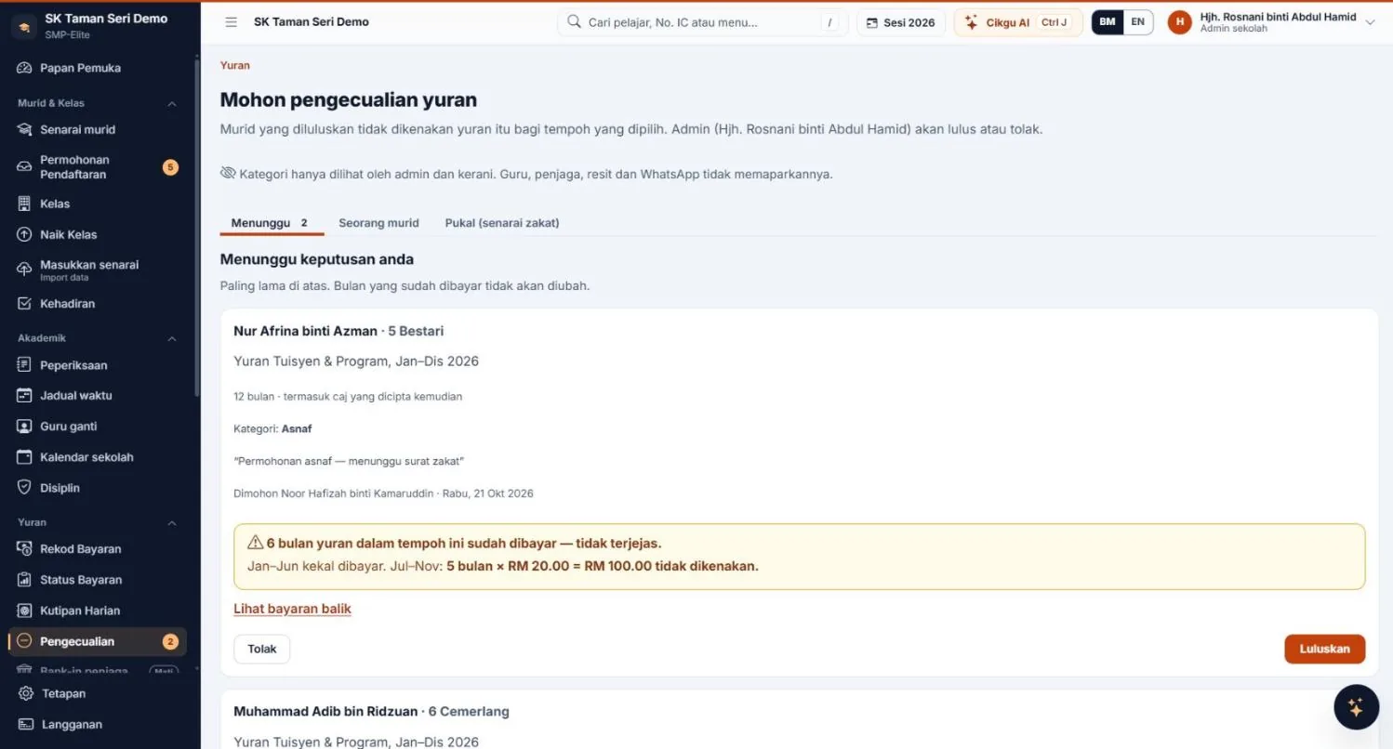The image size is (1393, 749).
Task: Switch language to EN
Action: click(1137, 22)
